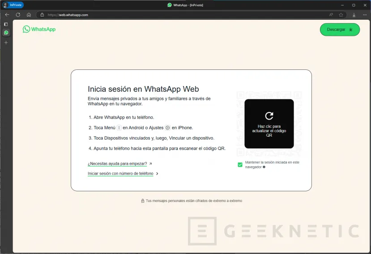Image resolution: width=371 pixels, height=254 pixels.
Task: Add this page to favorites star
Action: (x=341, y=15)
